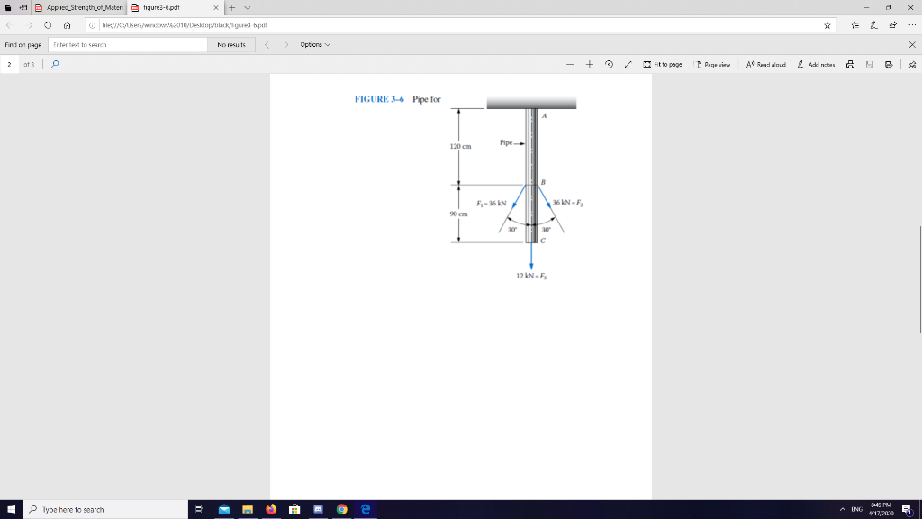This screenshot has width=922, height=519.
Task: Select the draw/layout line tool icon
Action: coord(628,65)
